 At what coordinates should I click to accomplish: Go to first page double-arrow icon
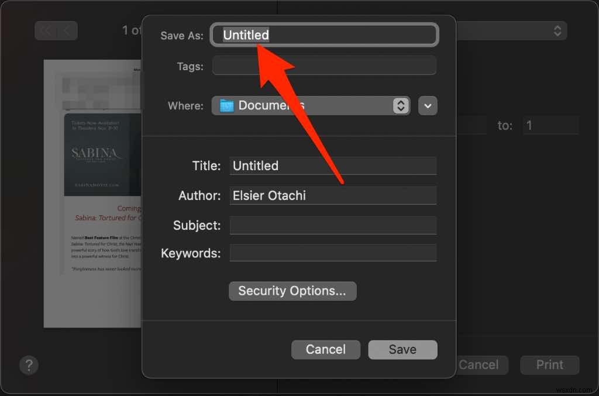pos(47,30)
